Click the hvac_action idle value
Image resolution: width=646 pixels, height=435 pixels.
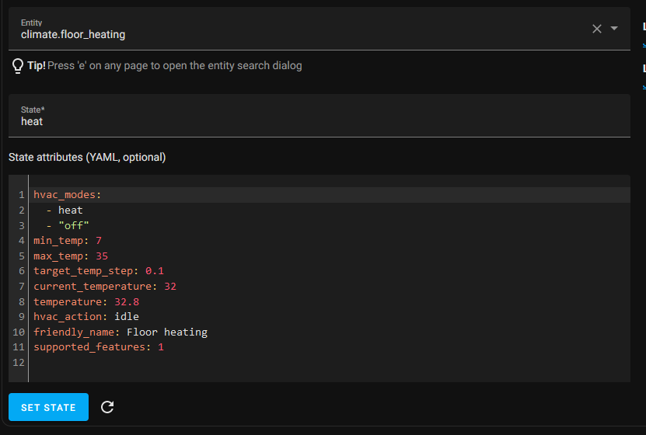[x=127, y=316]
